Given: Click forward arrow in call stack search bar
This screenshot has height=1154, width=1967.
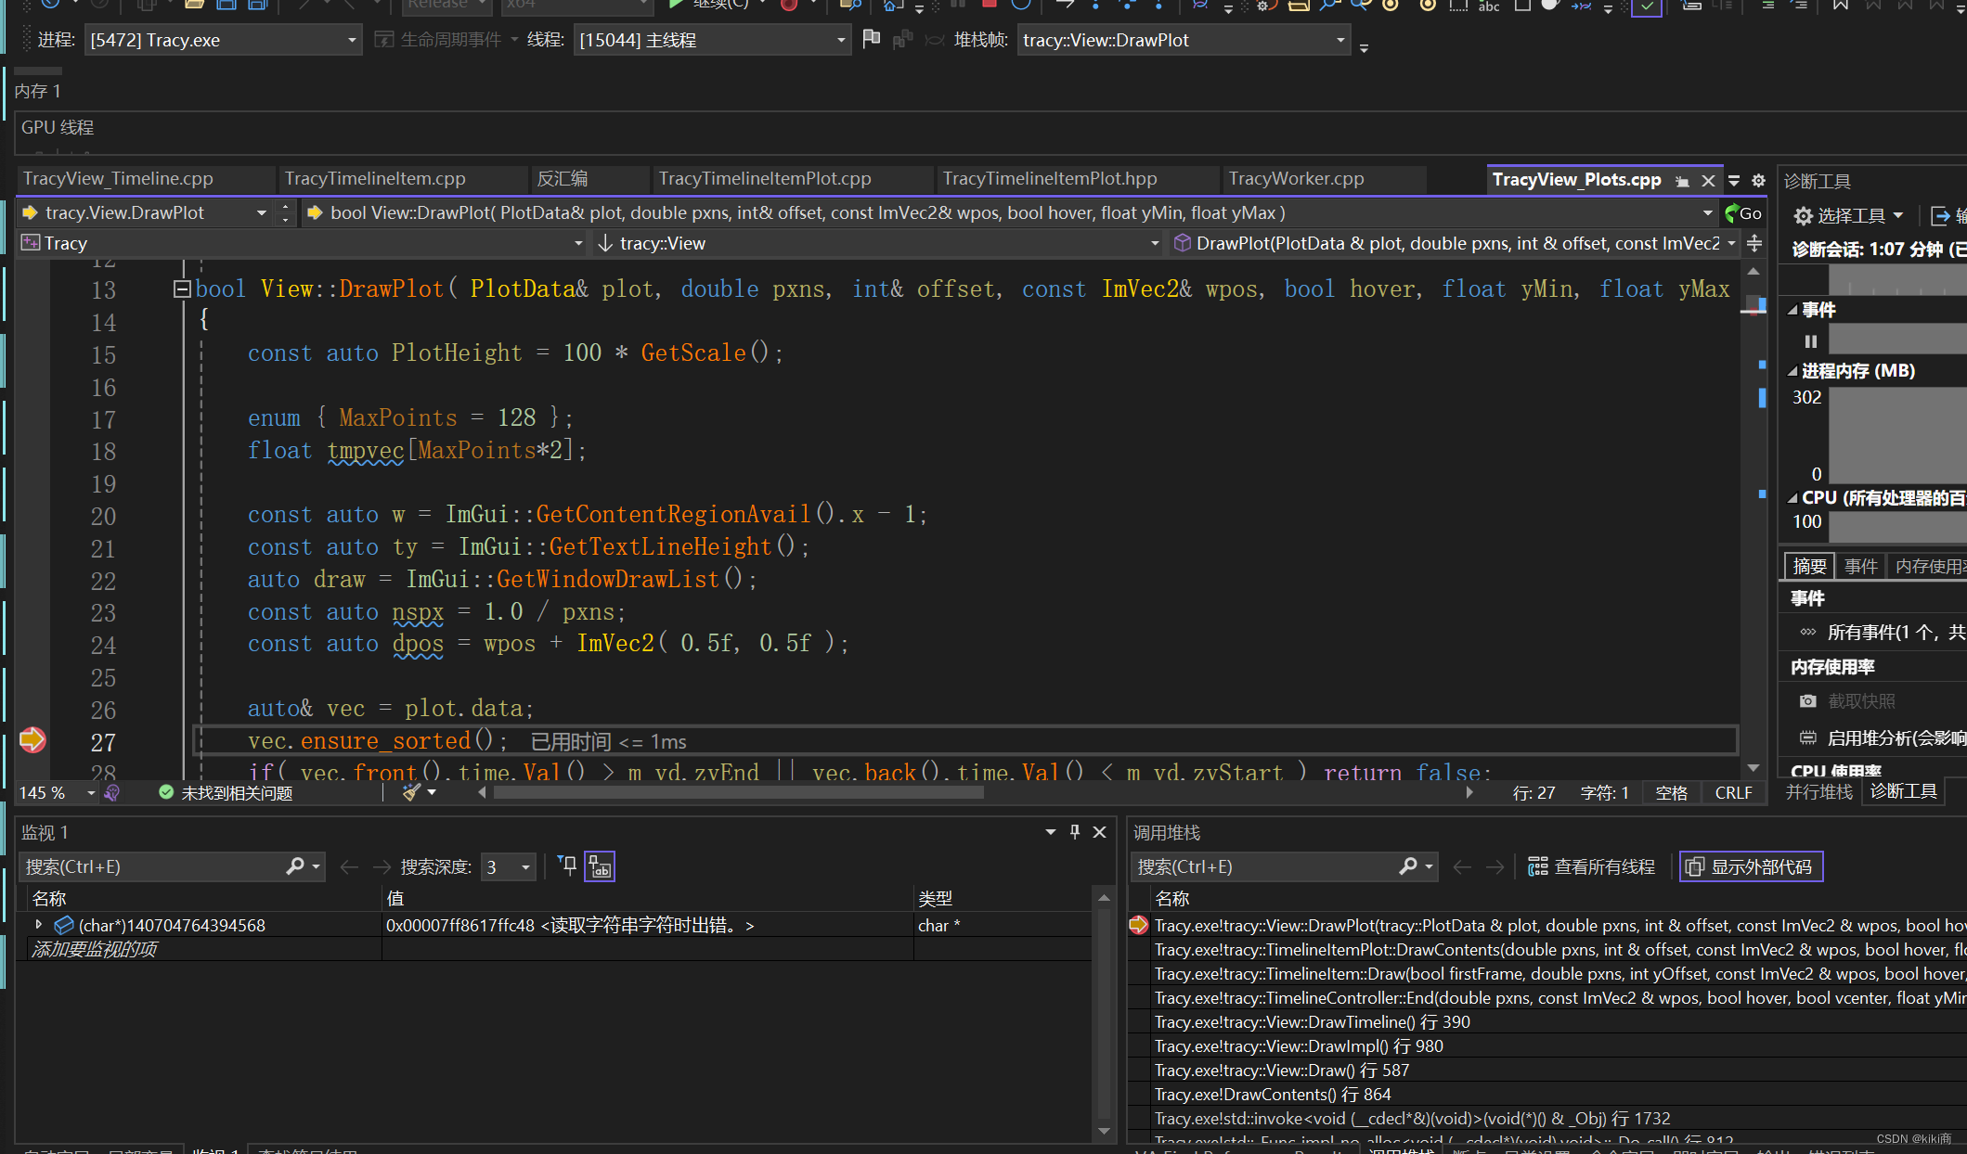Looking at the screenshot, I should [1495, 866].
